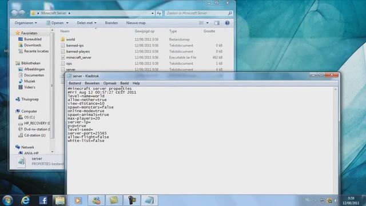Image resolution: width=366 pixels, height=206 pixels.
Task: Change the view with the view icon
Action: tap(201, 23)
